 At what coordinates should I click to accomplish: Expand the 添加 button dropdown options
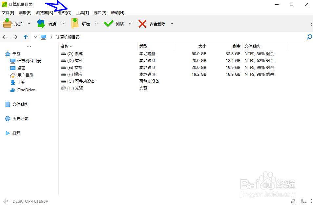pyautogui.click(x=29, y=23)
